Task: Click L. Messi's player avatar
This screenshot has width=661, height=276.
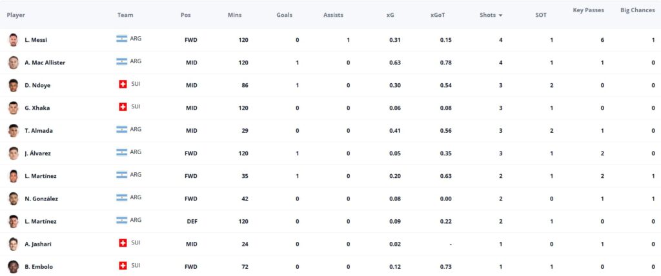Action: [14, 40]
